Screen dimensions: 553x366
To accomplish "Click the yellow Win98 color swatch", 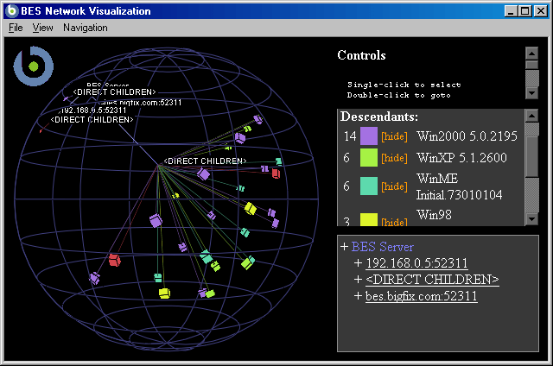I will tap(369, 219).
